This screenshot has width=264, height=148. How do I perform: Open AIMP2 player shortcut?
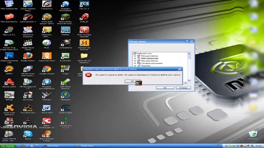[x=9, y=70]
